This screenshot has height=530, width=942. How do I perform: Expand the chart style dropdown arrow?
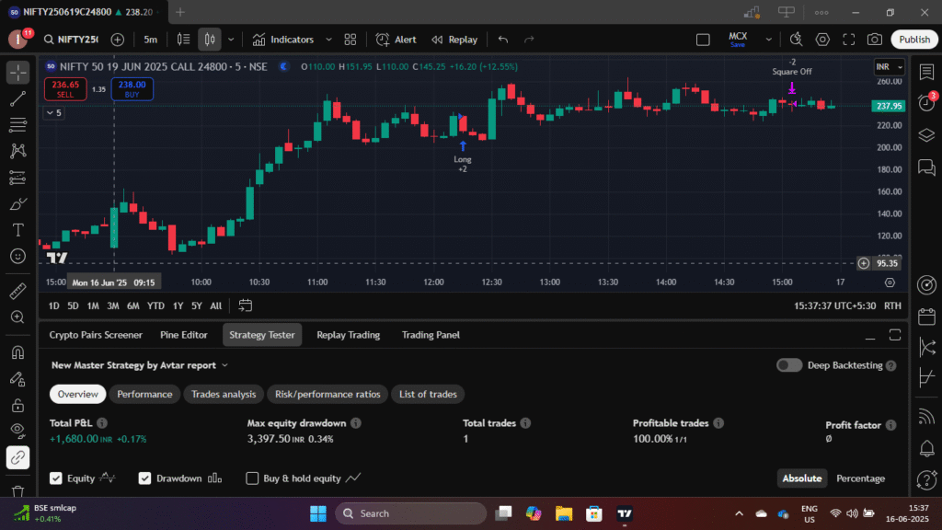tap(231, 40)
